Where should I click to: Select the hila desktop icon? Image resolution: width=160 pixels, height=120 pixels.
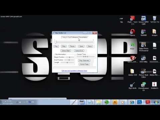click(121, 20)
